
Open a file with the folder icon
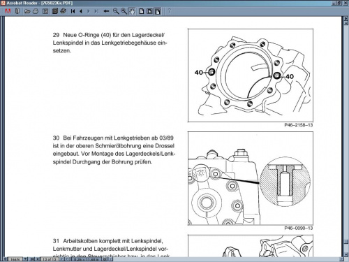tap(27, 11)
